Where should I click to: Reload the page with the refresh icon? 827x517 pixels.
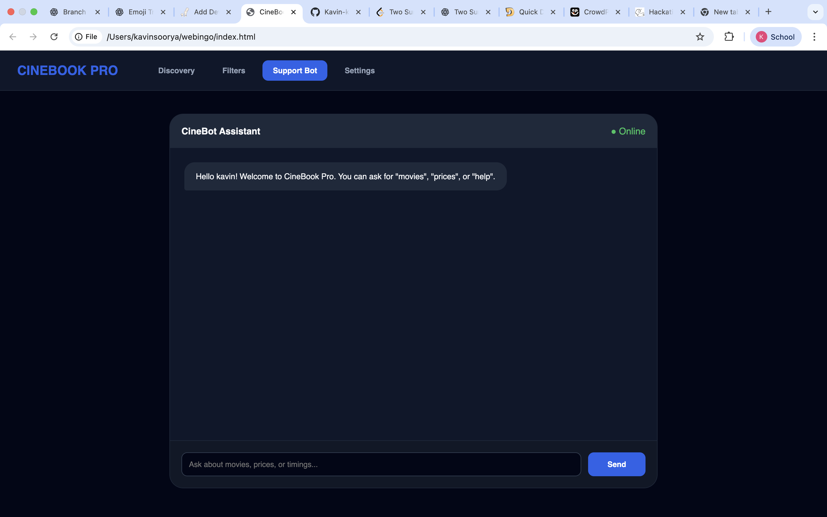point(54,36)
